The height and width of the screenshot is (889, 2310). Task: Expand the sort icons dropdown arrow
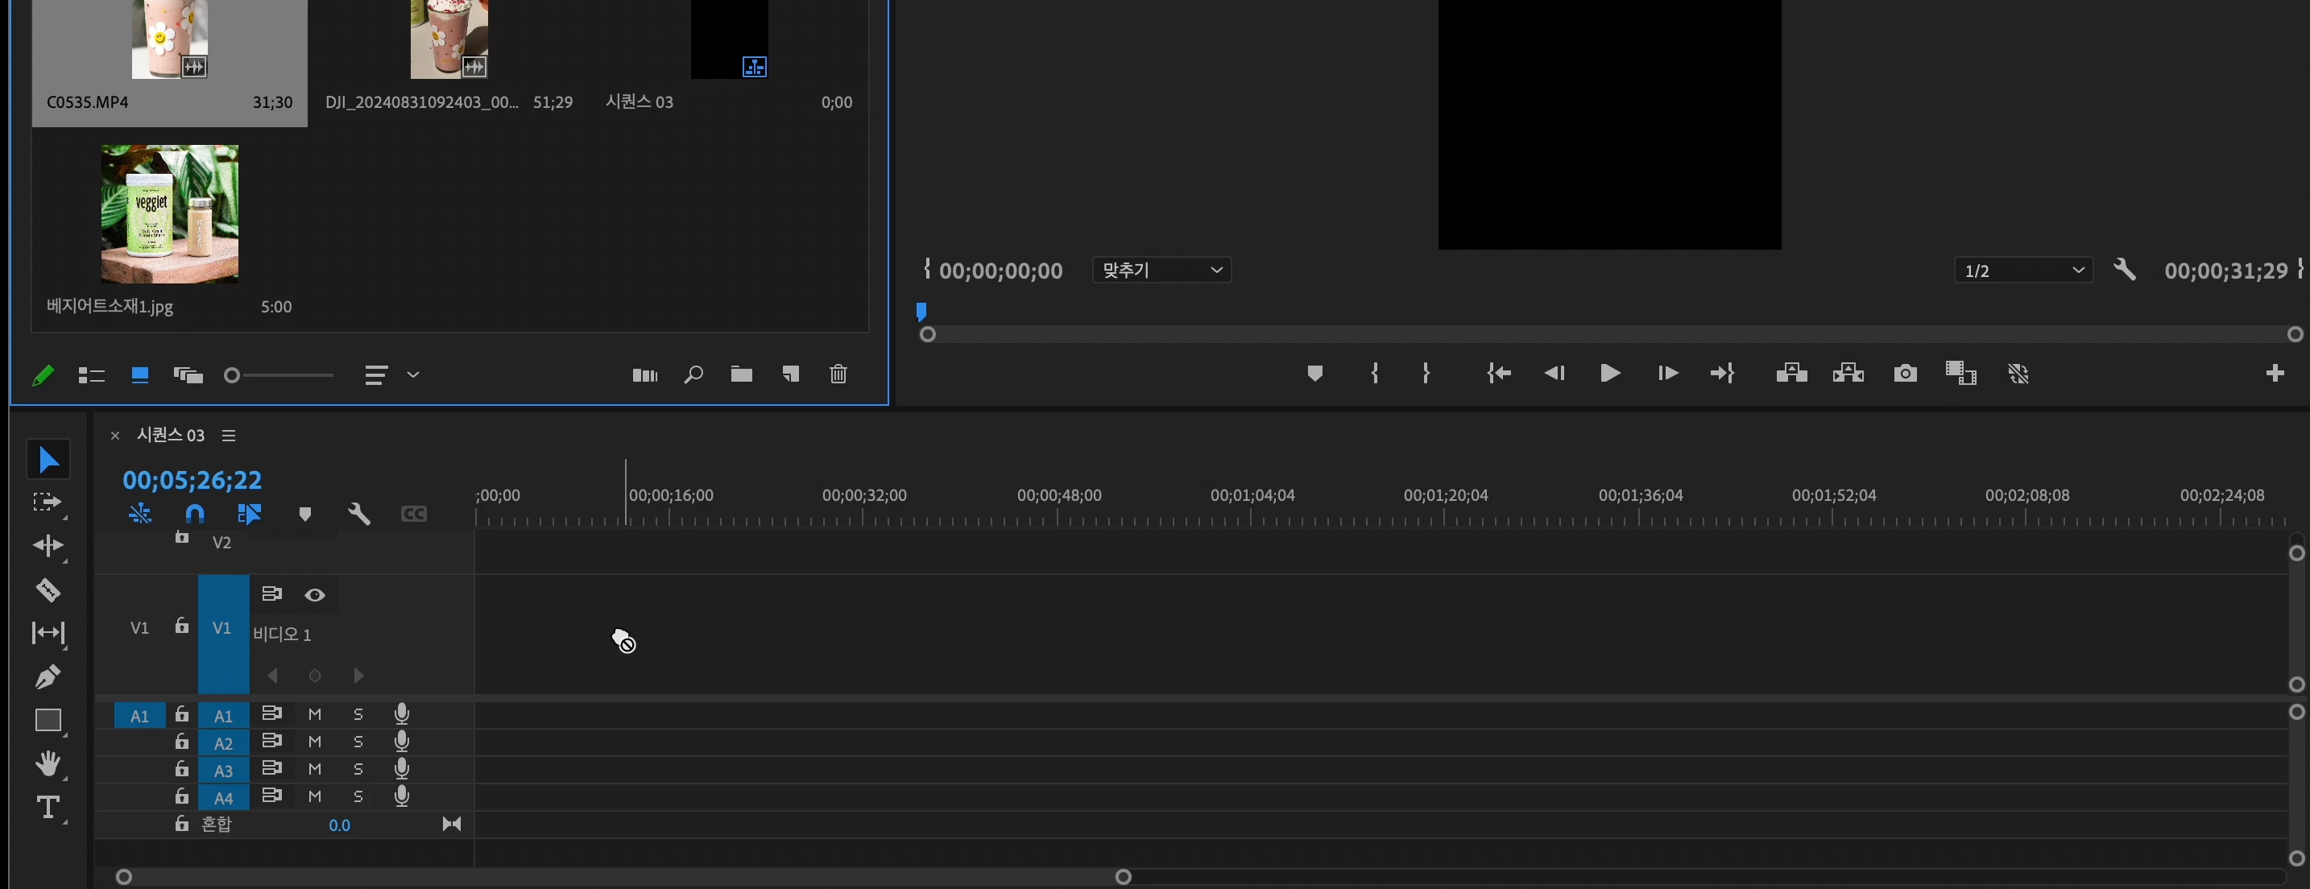412,374
